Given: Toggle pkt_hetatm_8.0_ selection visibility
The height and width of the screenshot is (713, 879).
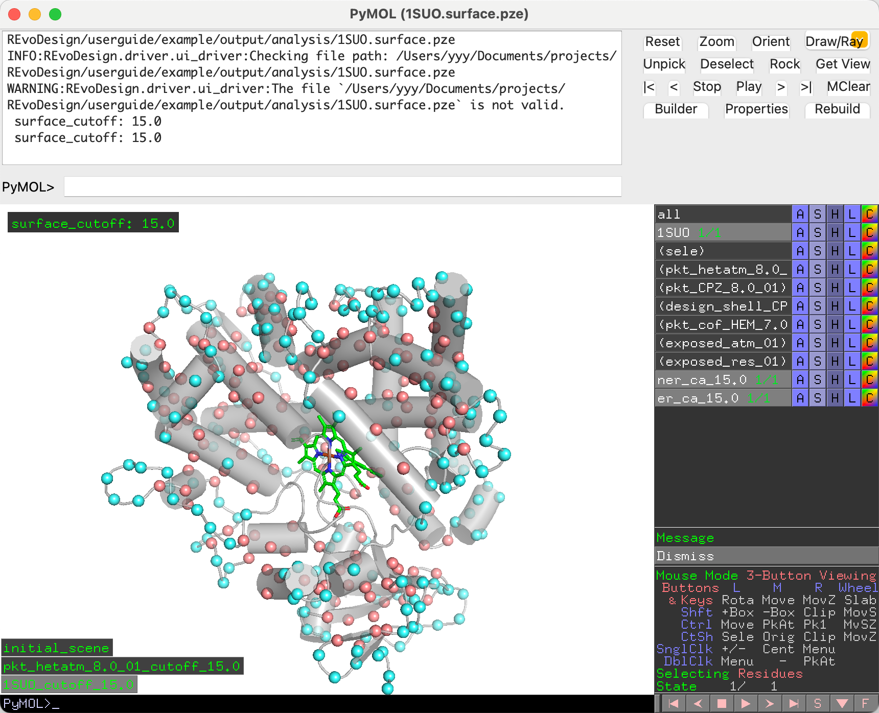Looking at the screenshot, I should click(723, 269).
